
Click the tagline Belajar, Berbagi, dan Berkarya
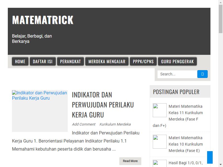tap(32, 39)
